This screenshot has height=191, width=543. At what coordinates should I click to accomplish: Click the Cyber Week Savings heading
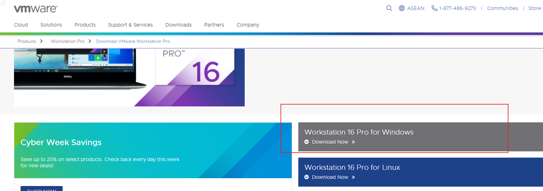(x=61, y=142)
